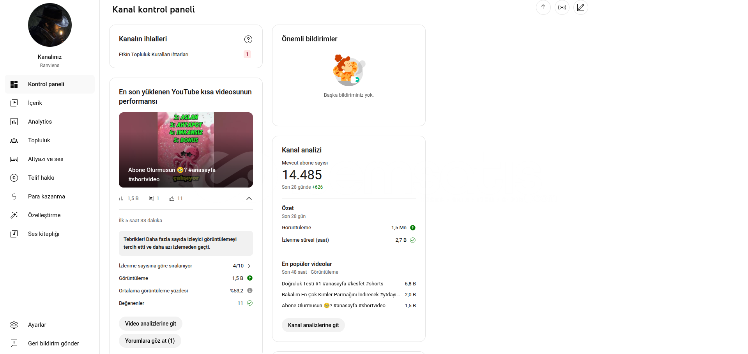This screenshot has height=354, width=748.
Task: Click the Kanal analizlerine git button
Action: pos(313,325)
